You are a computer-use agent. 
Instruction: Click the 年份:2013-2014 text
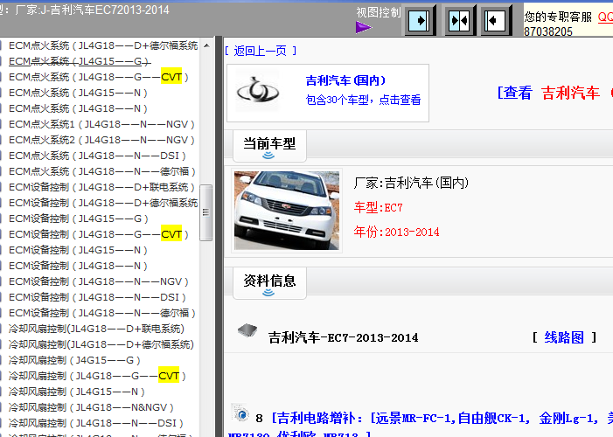pos(396,232)
